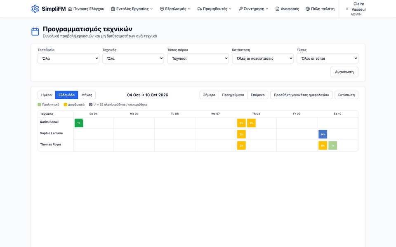Open the Τοποθεσία dropdown
The height and width of the screenshot is (247, 396).
68,58
